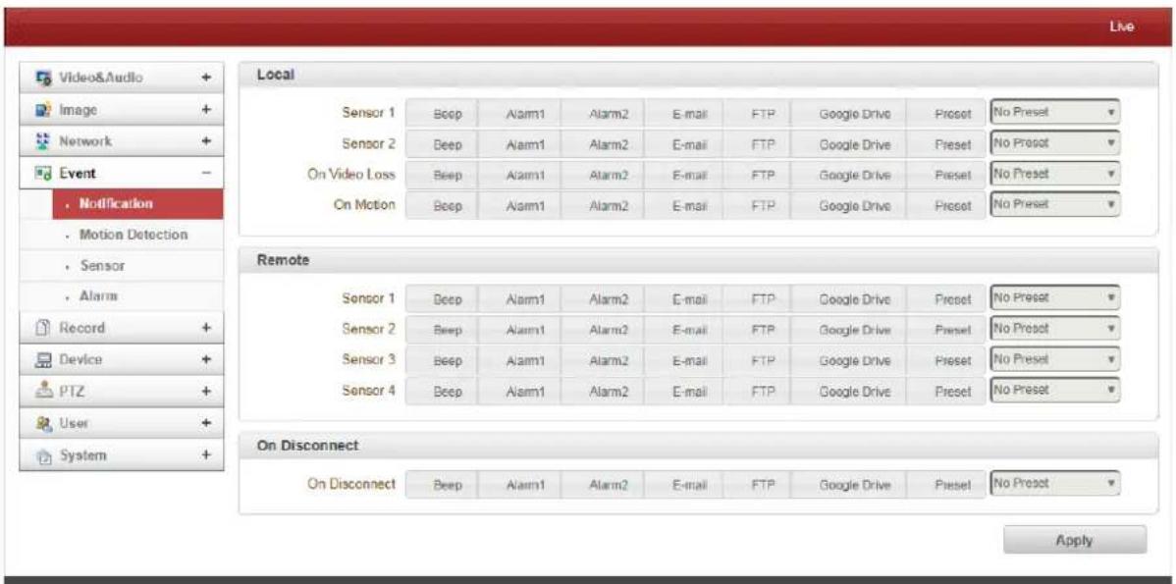Open Remote Sensor 2 preset dropdown
The width and height of the screenshot is (1176, 584).
(1054, 329)
